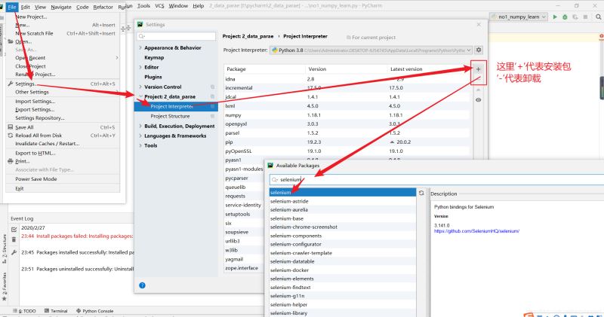604x317 pixels.
Task: Select selenium-base in the package list
Action: tap(287, 218)
